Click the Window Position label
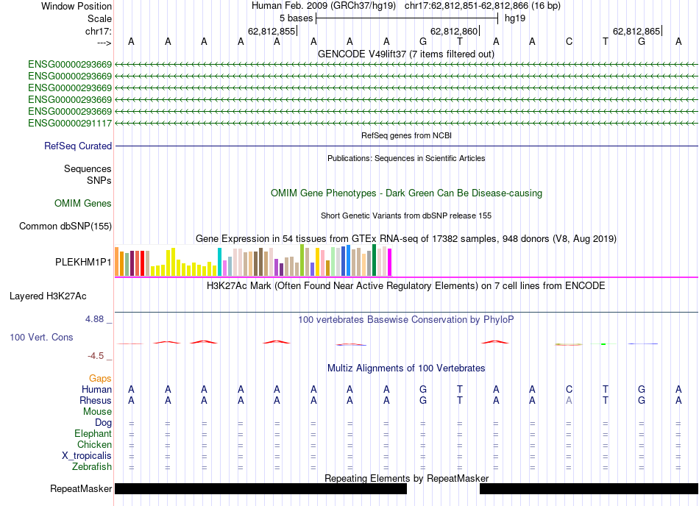The image size is (699, 506). 77,6
